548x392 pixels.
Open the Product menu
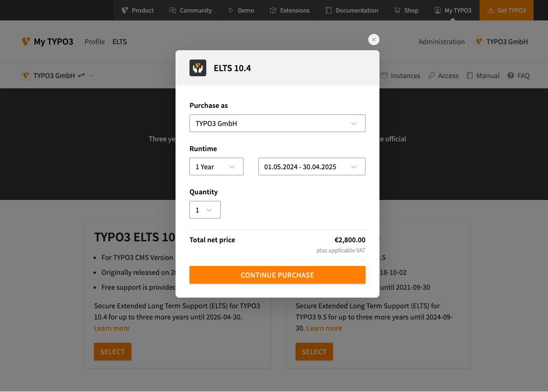click(x=137, y=11)
